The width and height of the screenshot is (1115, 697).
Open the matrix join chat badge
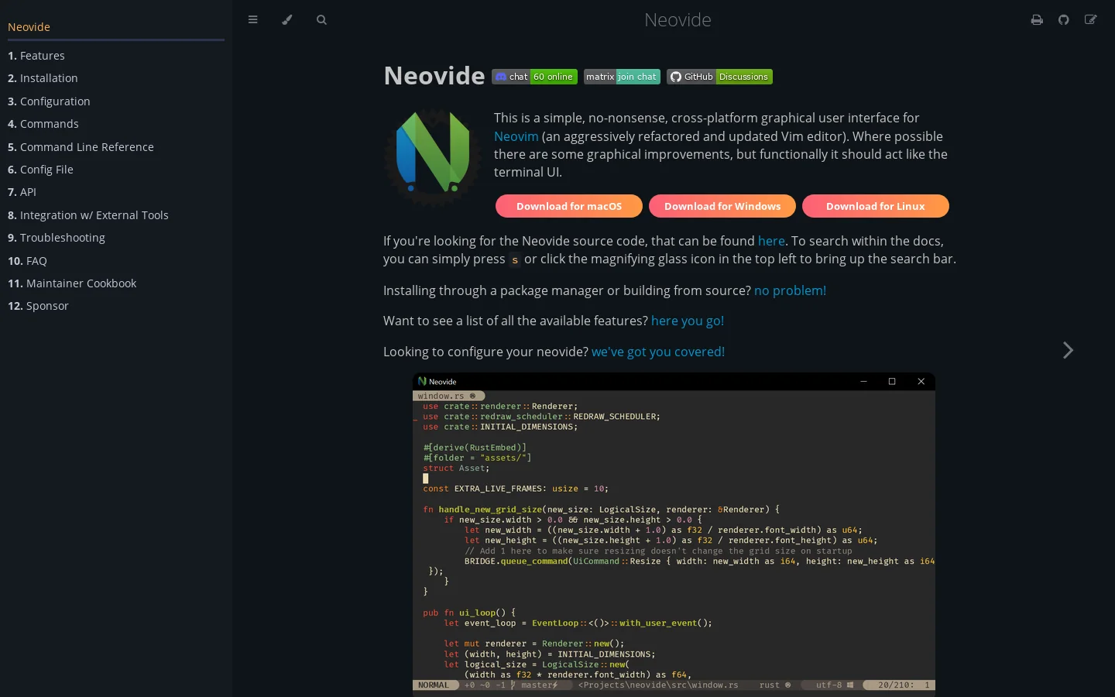pyautogui.click(x=622, y=77)
